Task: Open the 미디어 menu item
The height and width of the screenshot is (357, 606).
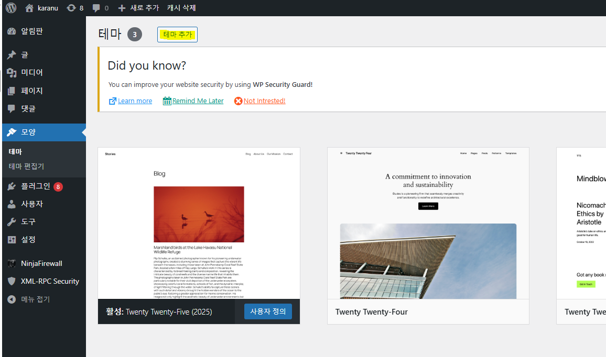Action: [x=31, y=73]
